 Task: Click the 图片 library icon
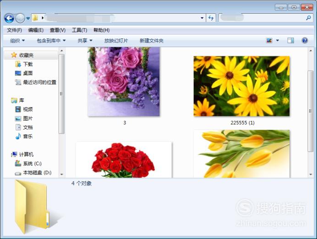pos(18,119)
